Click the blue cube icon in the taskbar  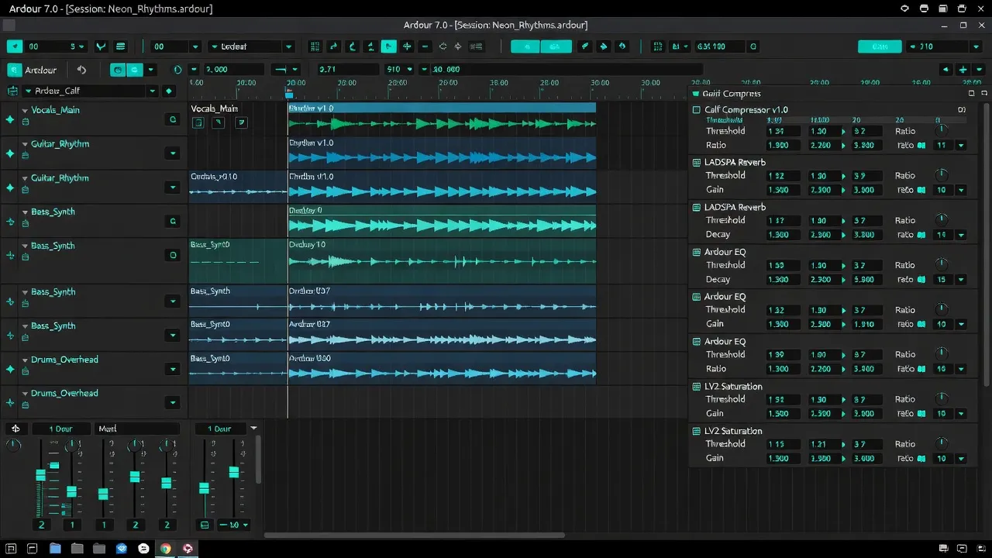coord(122,548)
